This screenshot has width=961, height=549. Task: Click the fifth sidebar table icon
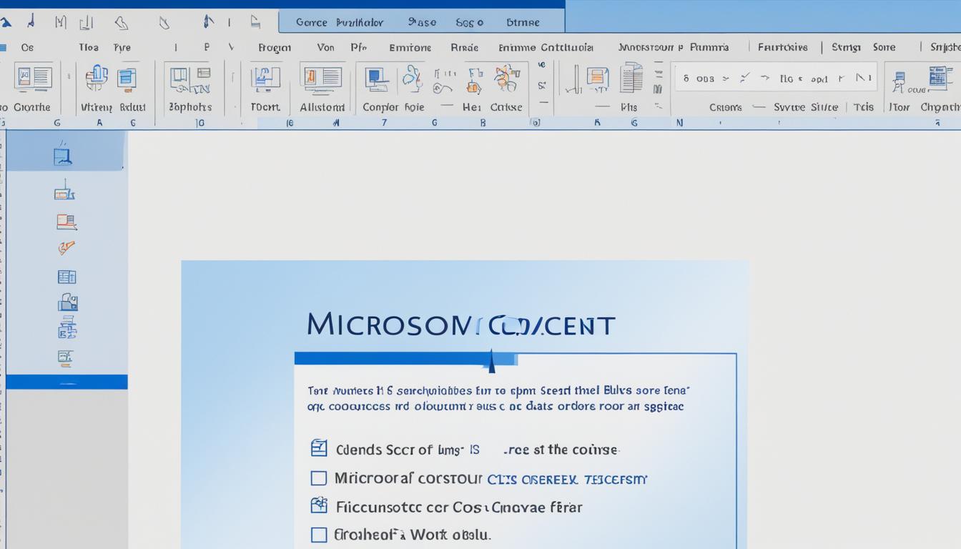tap(66, 277)
